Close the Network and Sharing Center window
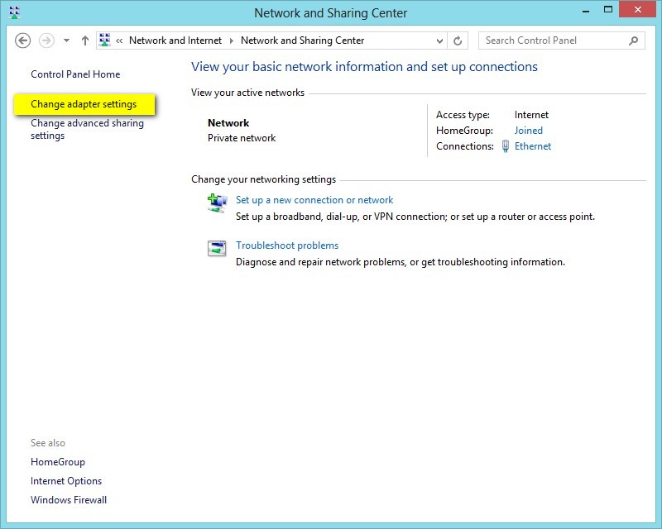Screen dimensions: 662x529 click(x=637, y=9)
